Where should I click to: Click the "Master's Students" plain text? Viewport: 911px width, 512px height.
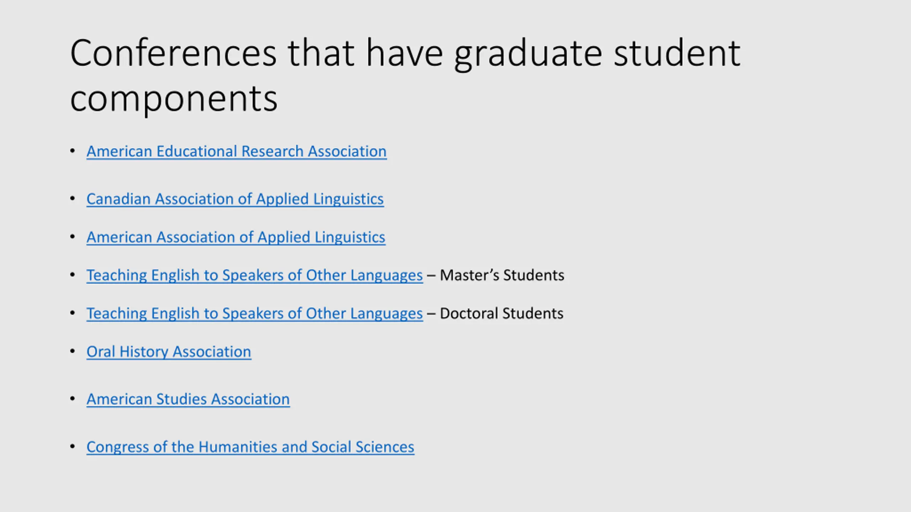point(502,275)
